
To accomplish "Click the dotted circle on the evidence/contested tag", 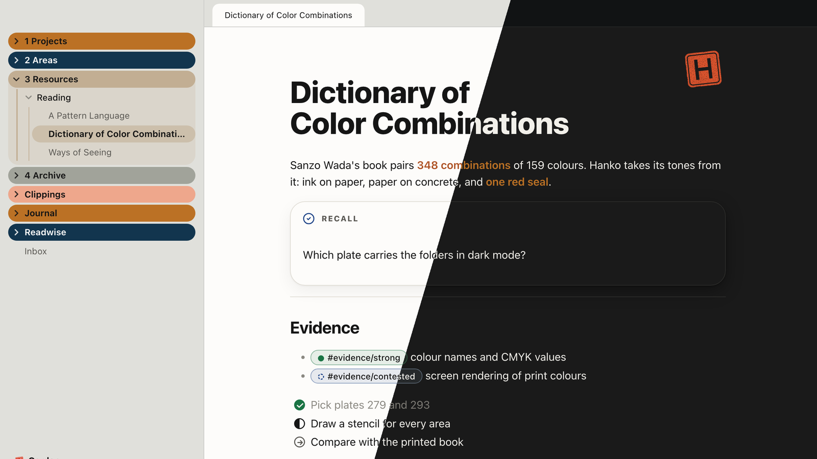I will tap(321, 376).
